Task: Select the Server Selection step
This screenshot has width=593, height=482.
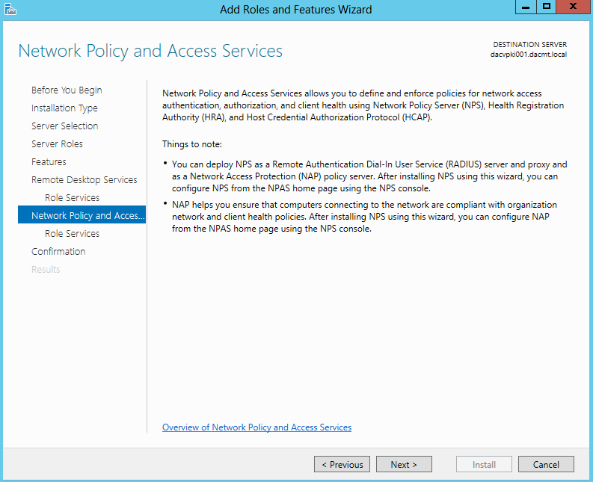Action: [x=64, y=126]
